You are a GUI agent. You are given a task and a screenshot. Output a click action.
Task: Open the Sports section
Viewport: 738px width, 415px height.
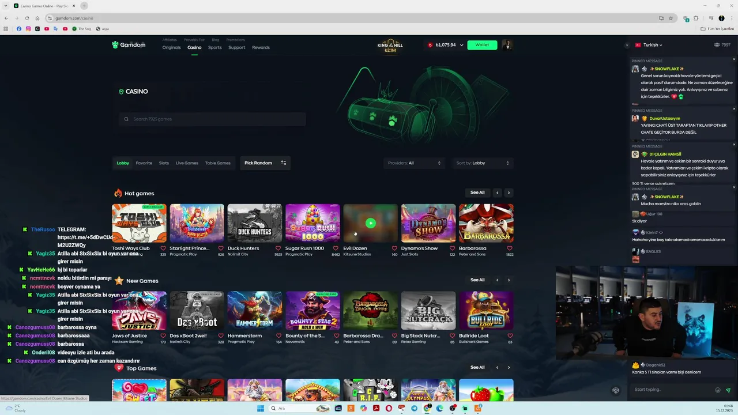214,47
